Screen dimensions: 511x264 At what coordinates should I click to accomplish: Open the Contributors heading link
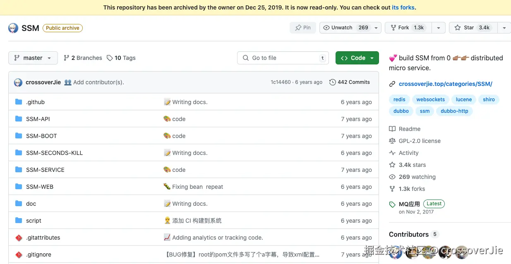coord(409,234)
